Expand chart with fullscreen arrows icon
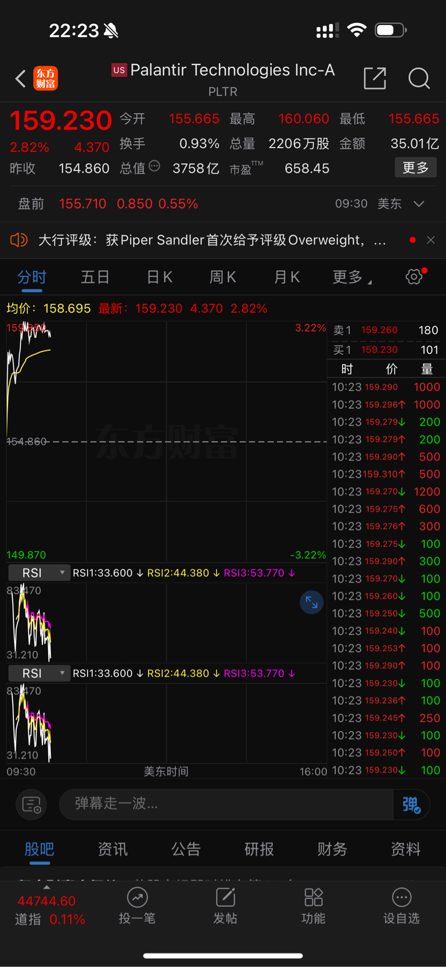This screenshot has height=967, width=446. 311,602
